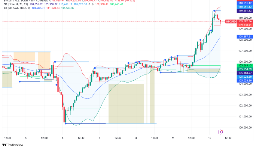The image size is (256, 146).
Task: Click the 107,000.00 price scale tick
Action: [x=245, y=51]
